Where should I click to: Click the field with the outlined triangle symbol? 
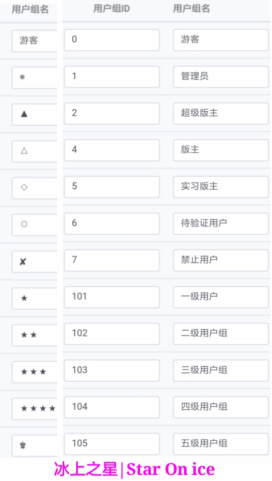point(35,151)
